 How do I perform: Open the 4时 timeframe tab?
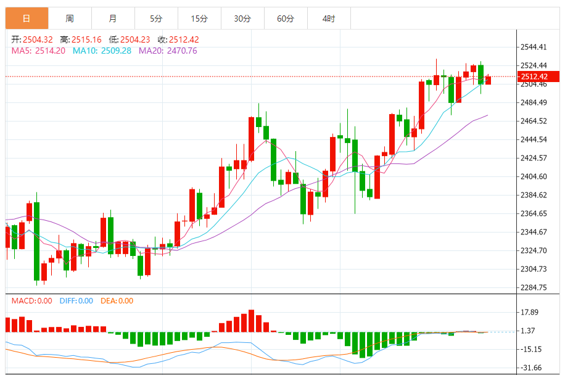click(329, 19)
